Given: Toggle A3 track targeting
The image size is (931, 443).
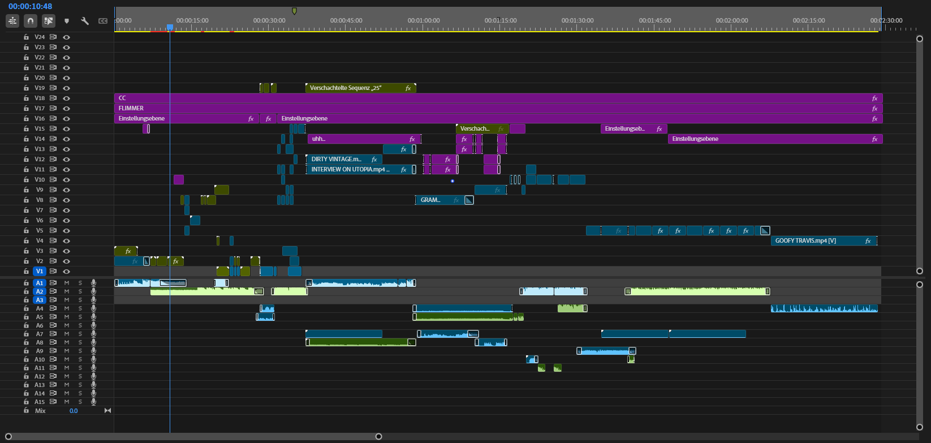Looking at the screenshot, I should pyautogui.click(x=40, y=300).
